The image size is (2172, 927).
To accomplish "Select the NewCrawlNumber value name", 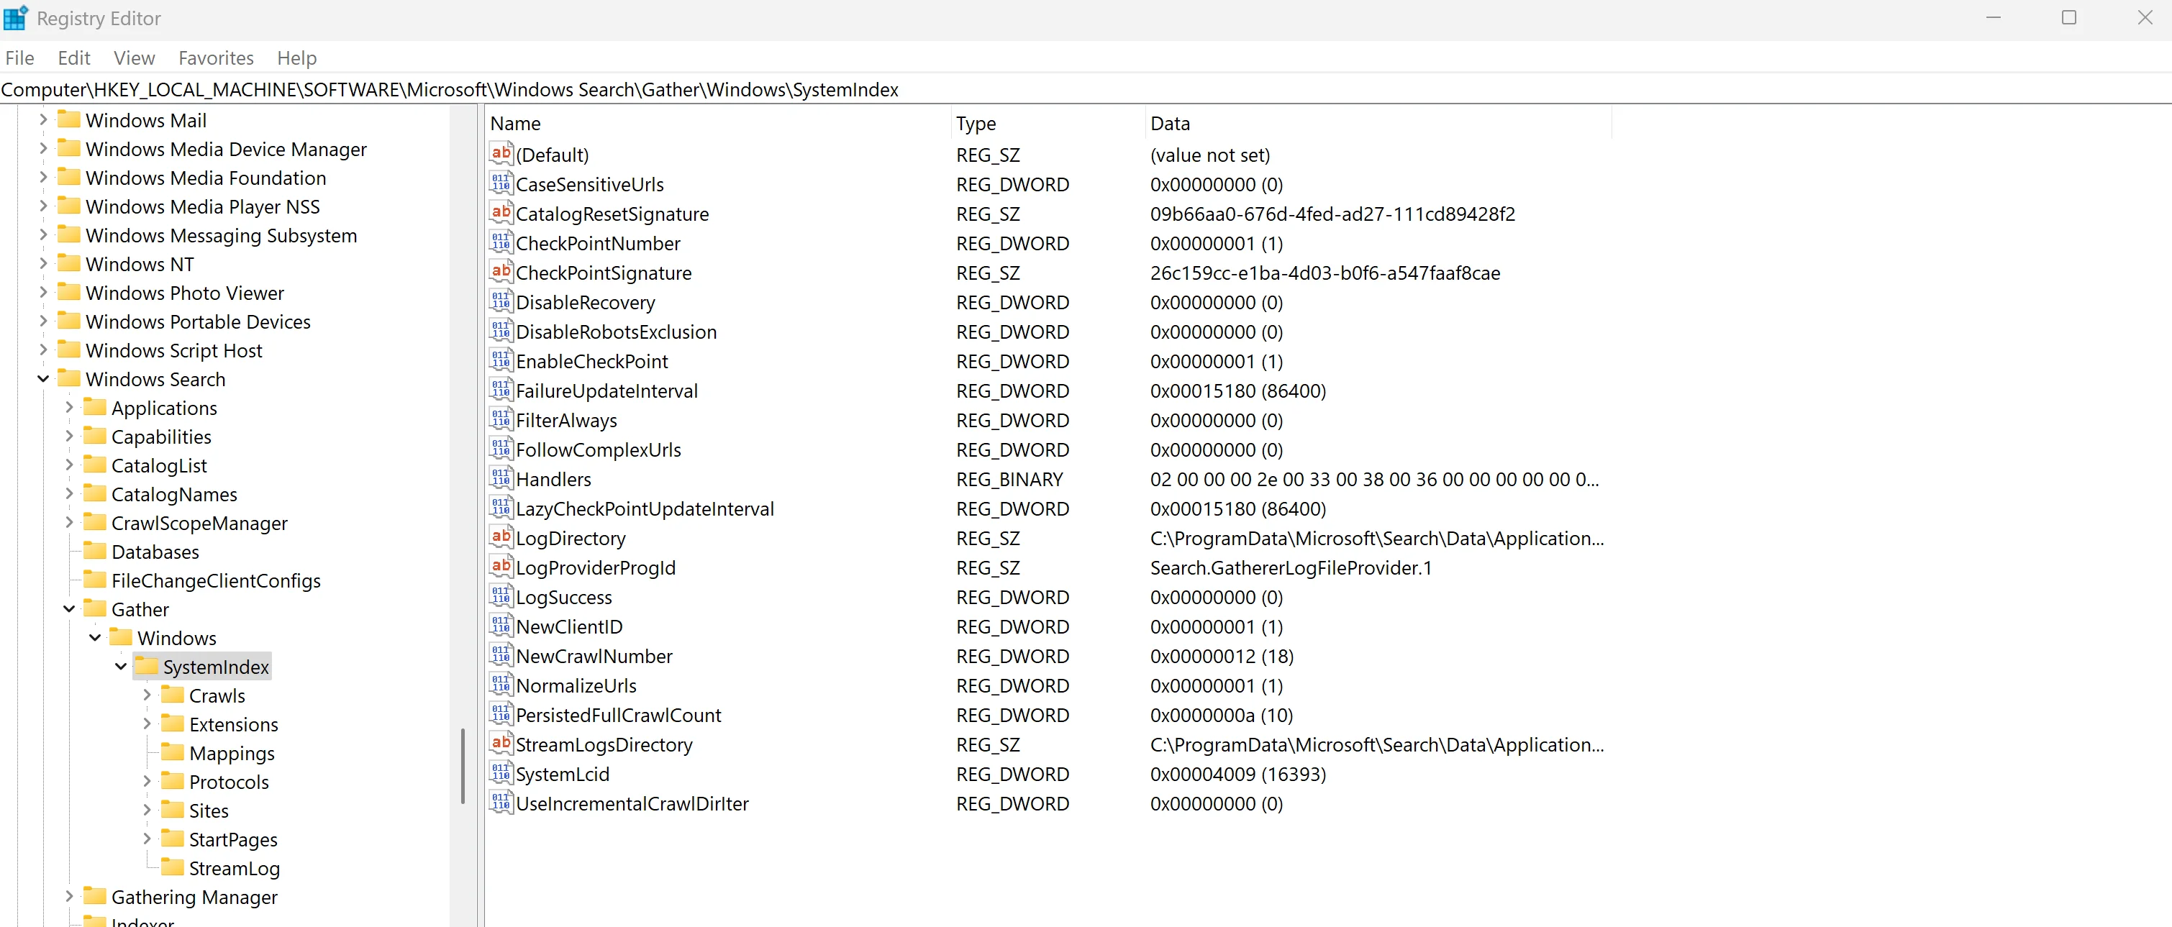I will pos(594,656).
